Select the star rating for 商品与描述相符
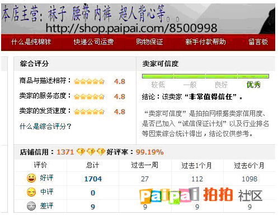The height and width of the screenshot is (215, 278). 89,82
